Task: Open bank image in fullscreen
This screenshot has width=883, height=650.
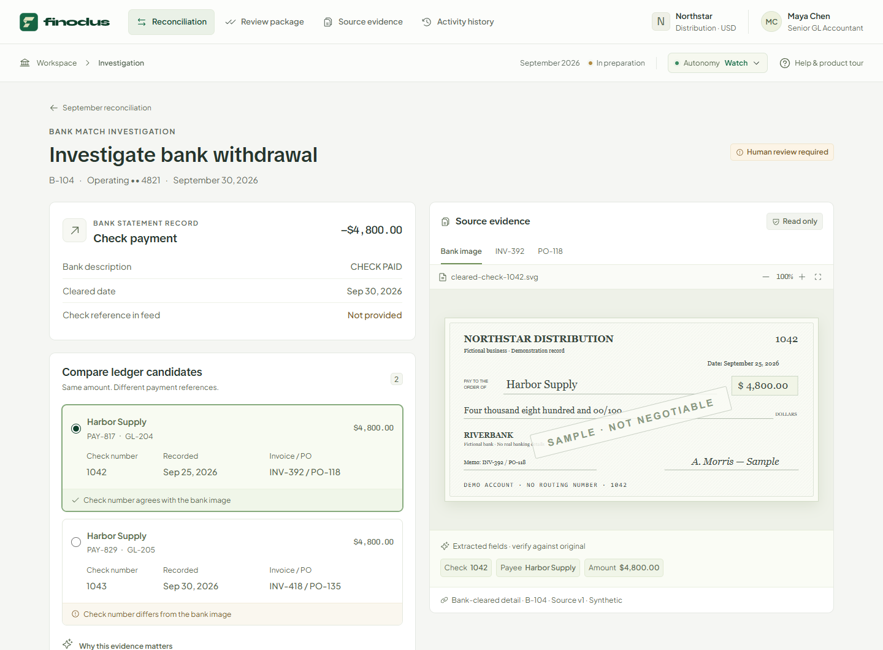Action: point(818,277)
